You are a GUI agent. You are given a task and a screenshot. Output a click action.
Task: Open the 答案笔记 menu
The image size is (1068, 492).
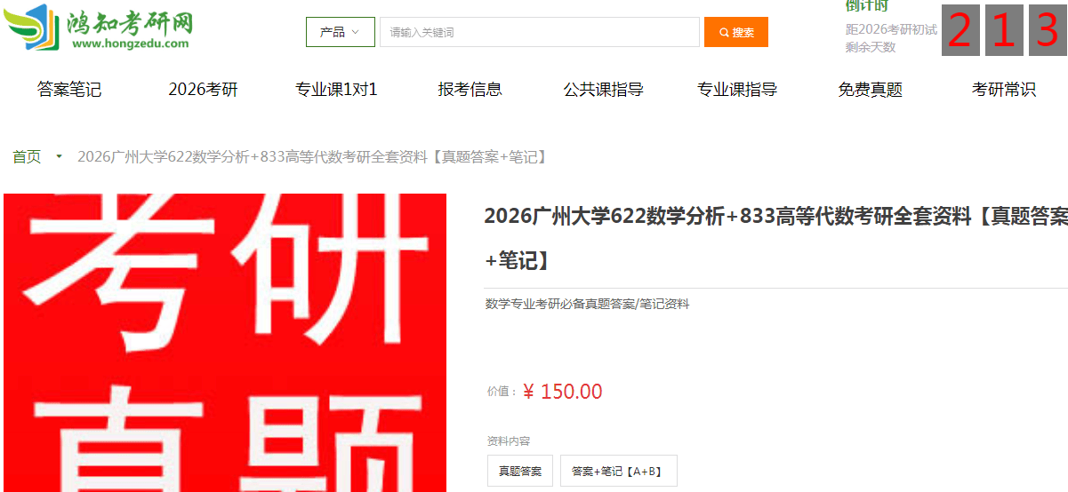(x=69, y=90)
